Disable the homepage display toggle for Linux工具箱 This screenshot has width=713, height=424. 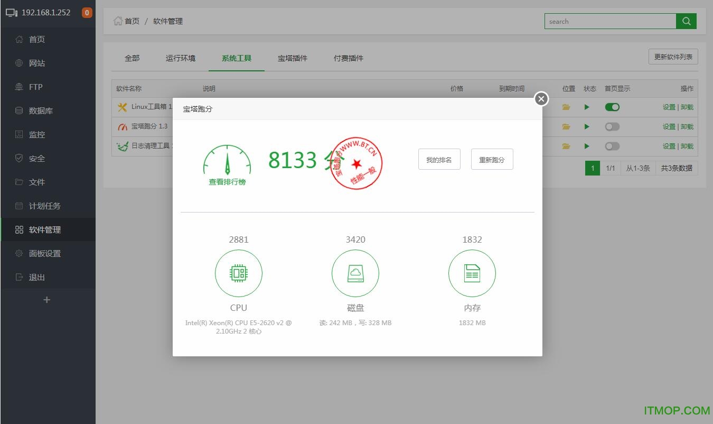(x=612, y=107)
